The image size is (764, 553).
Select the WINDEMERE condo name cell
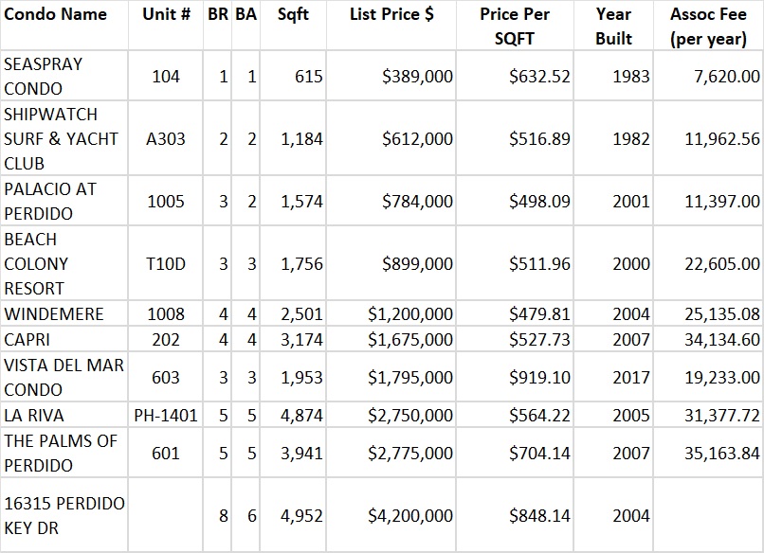click(x=54, y=313)
